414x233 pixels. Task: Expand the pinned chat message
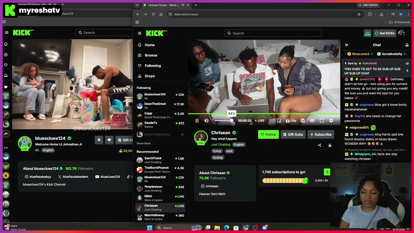pos(407,71)
